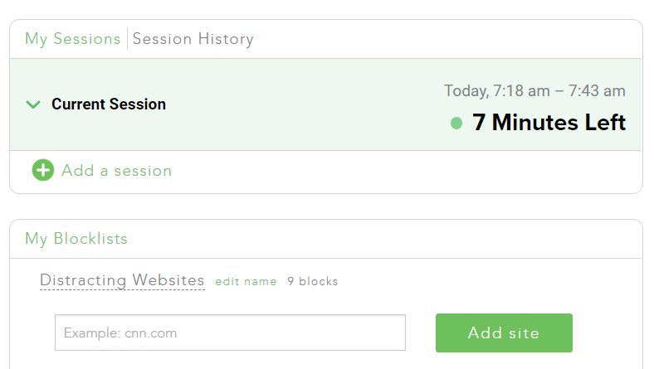Screen dimensions: 654x369
Task: Click the '9 blocks' count label
Action: click(312, 281)
